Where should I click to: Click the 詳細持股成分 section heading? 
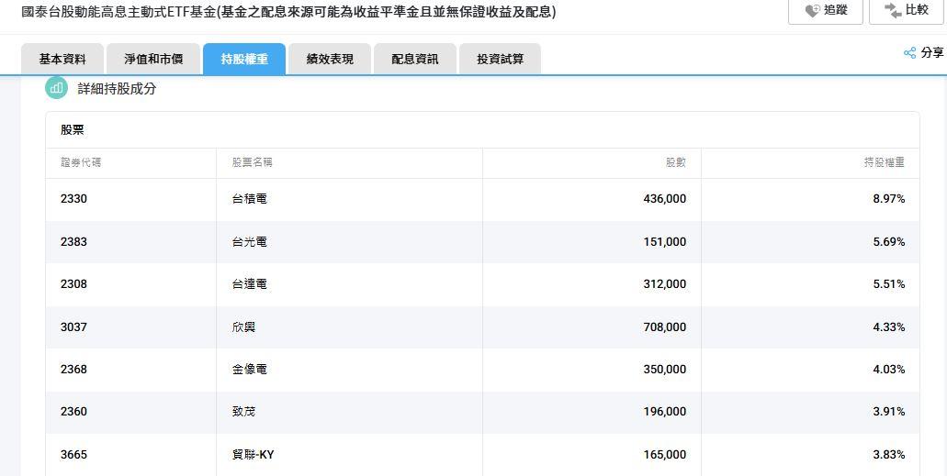tap(118, 89)
